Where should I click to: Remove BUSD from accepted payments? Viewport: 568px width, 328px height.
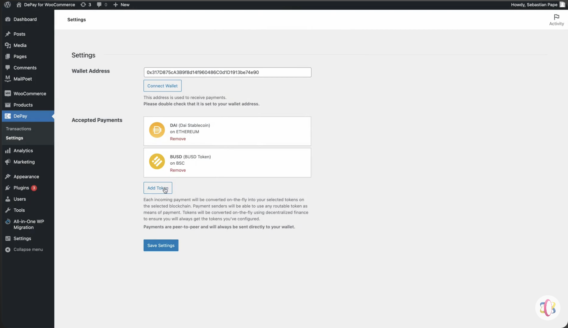click(x=178, y=170)
